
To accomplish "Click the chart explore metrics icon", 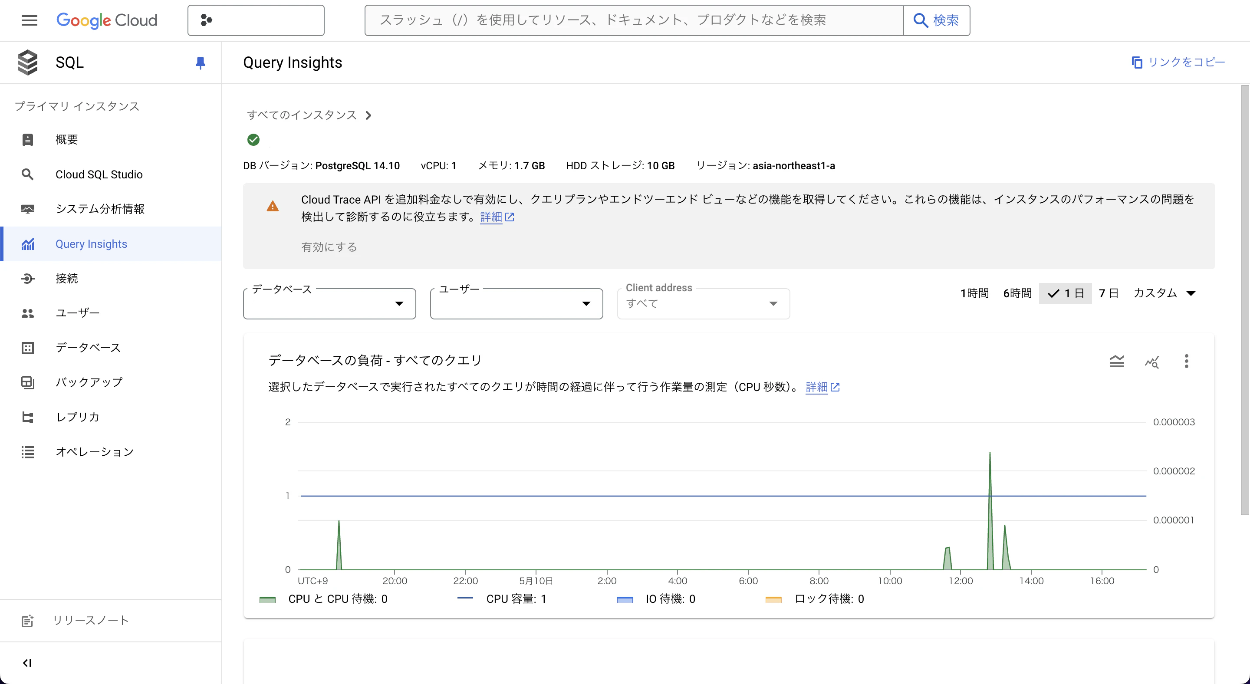I will 1152,362.
